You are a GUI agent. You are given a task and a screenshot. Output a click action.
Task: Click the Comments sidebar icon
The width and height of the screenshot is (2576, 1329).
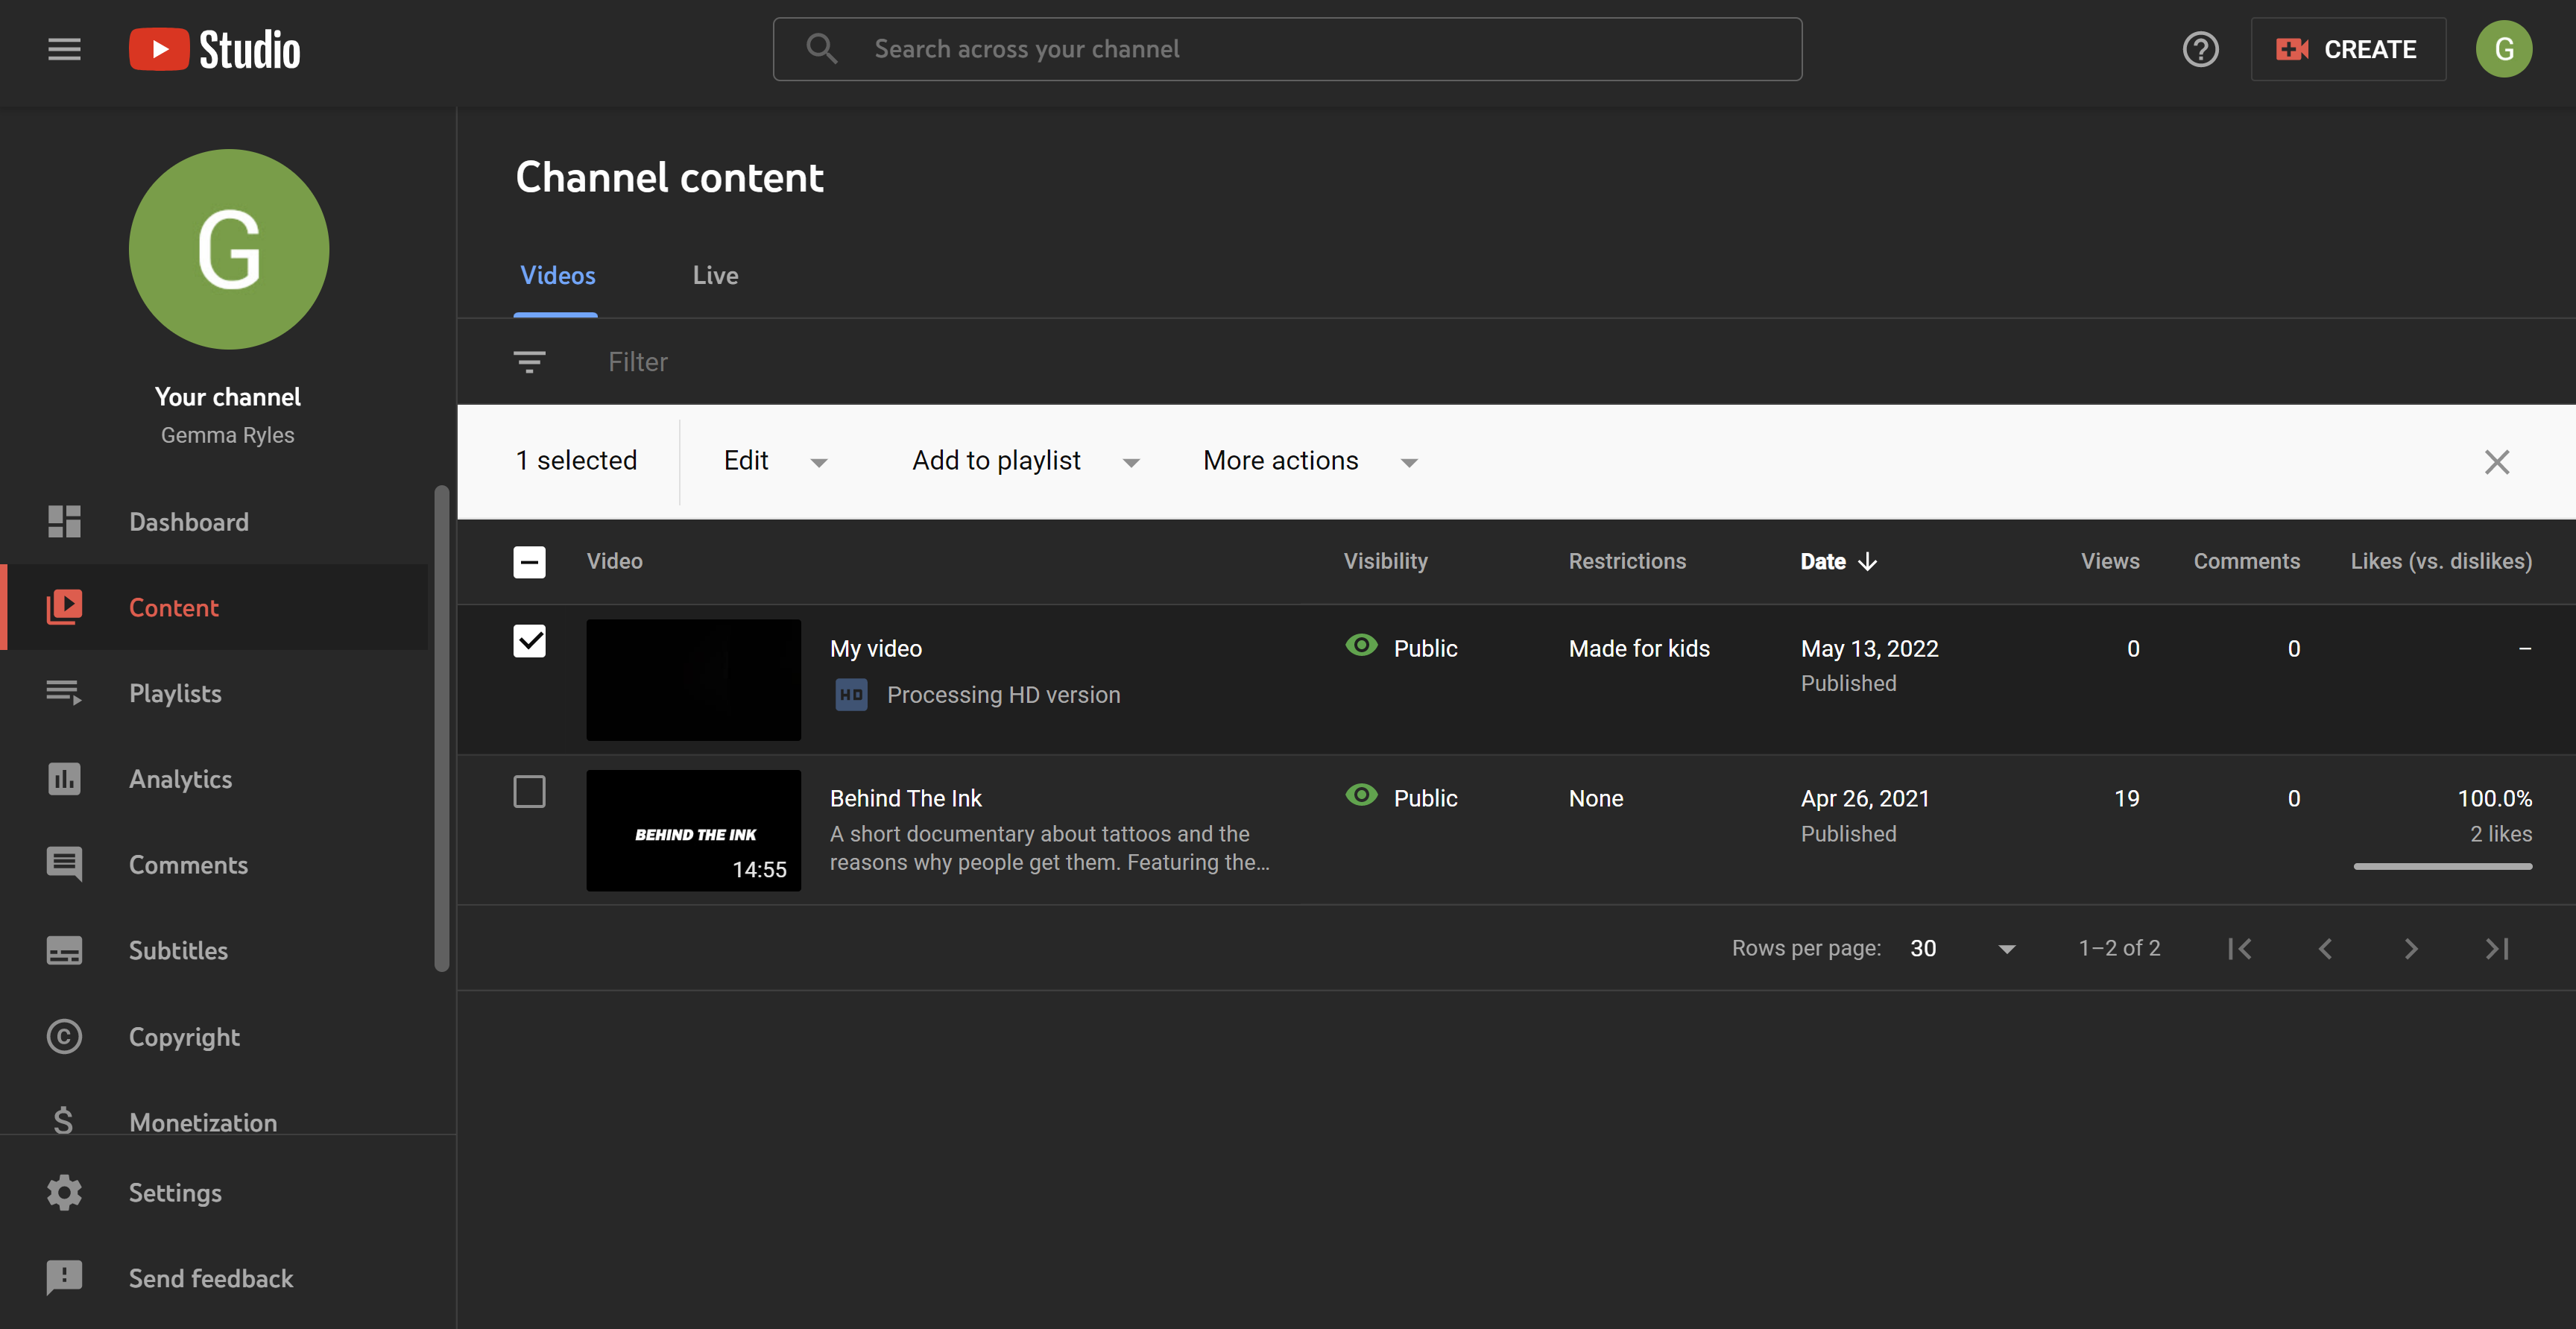(64, 864)
